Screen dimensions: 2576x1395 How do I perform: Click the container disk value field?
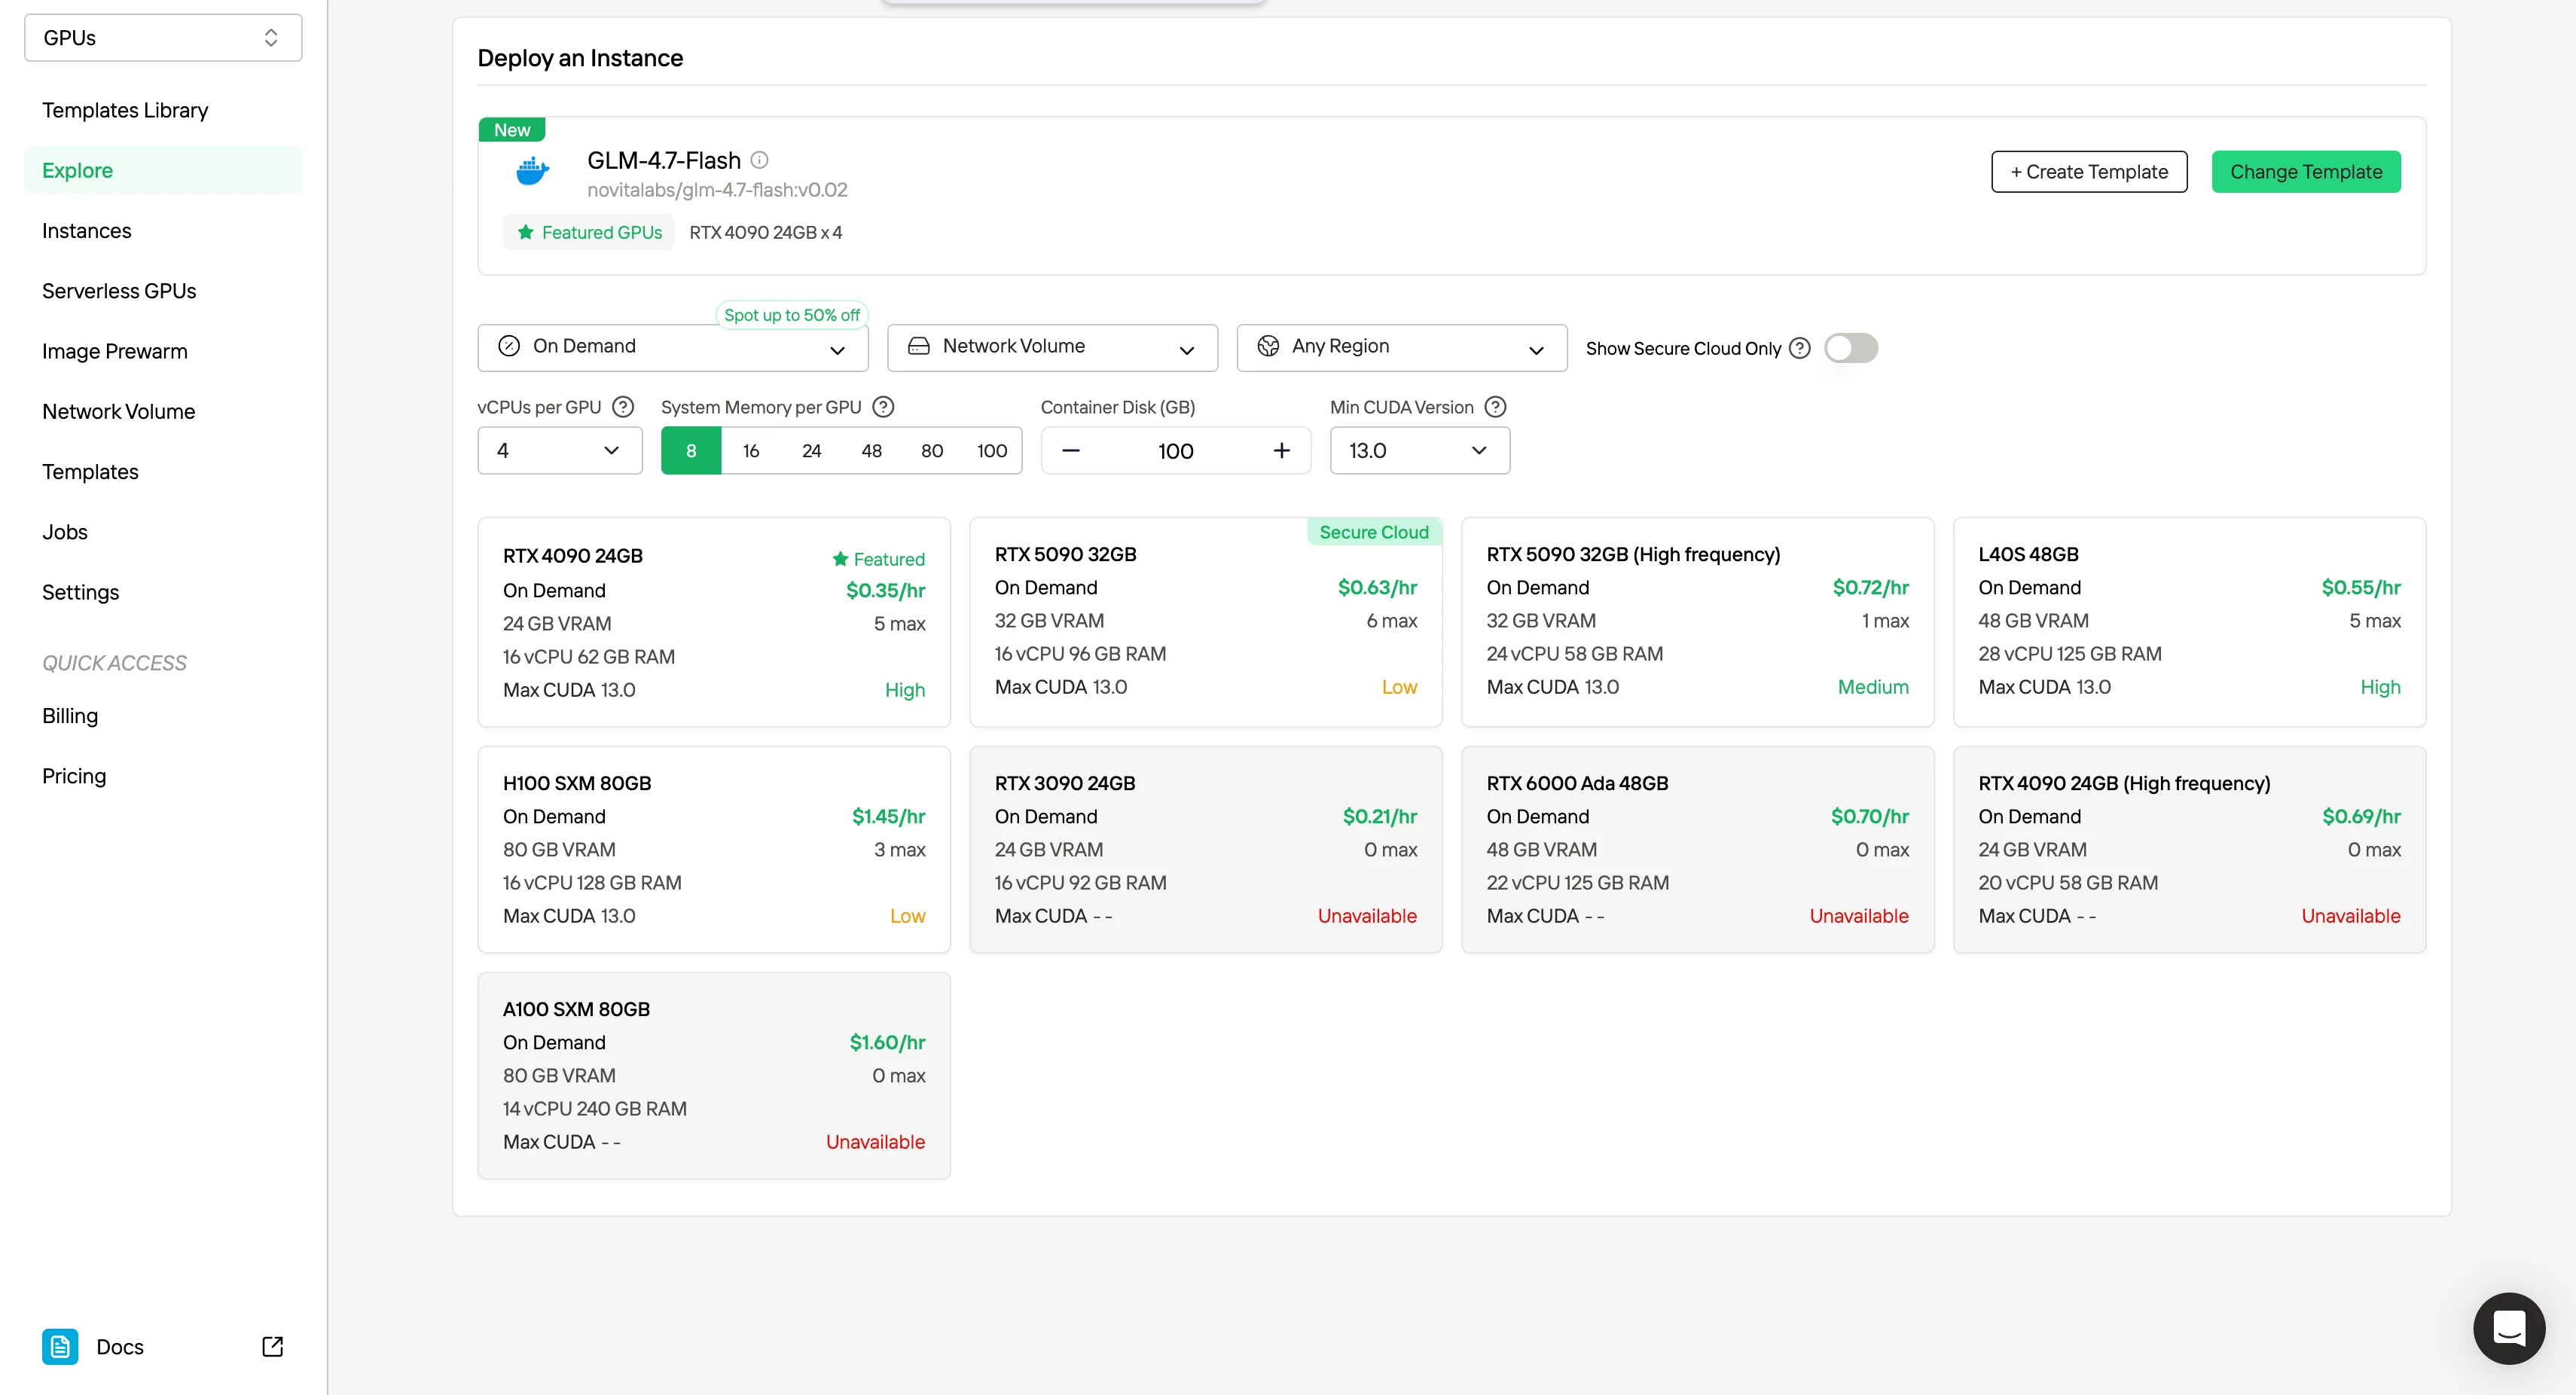tap(1175, 451)
